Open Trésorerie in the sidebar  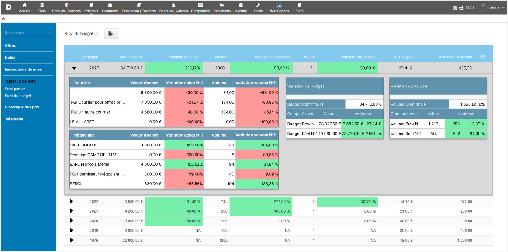pyautogui.click(x=14, y=119)
